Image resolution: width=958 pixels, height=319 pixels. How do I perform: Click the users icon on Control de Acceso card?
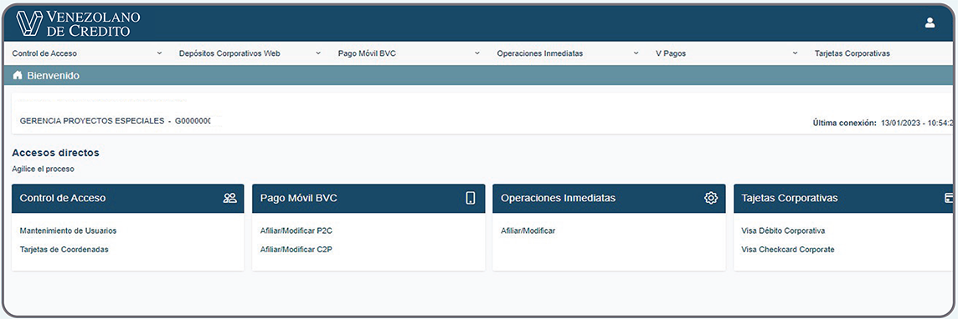(x=229, y=198)
